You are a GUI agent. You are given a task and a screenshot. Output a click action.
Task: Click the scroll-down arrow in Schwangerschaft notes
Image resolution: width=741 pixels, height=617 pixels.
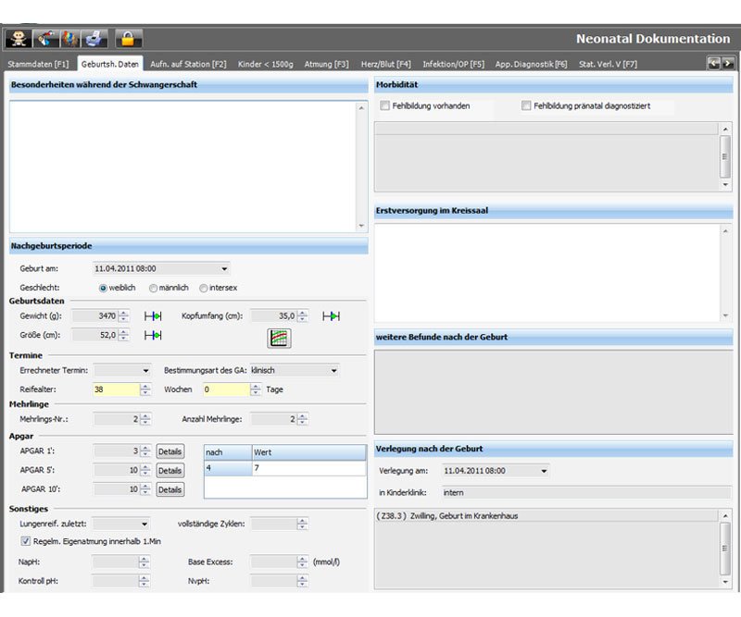[x=361, y=226]
